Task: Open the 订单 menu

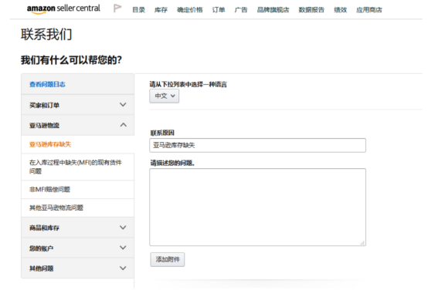Action: 219,10
